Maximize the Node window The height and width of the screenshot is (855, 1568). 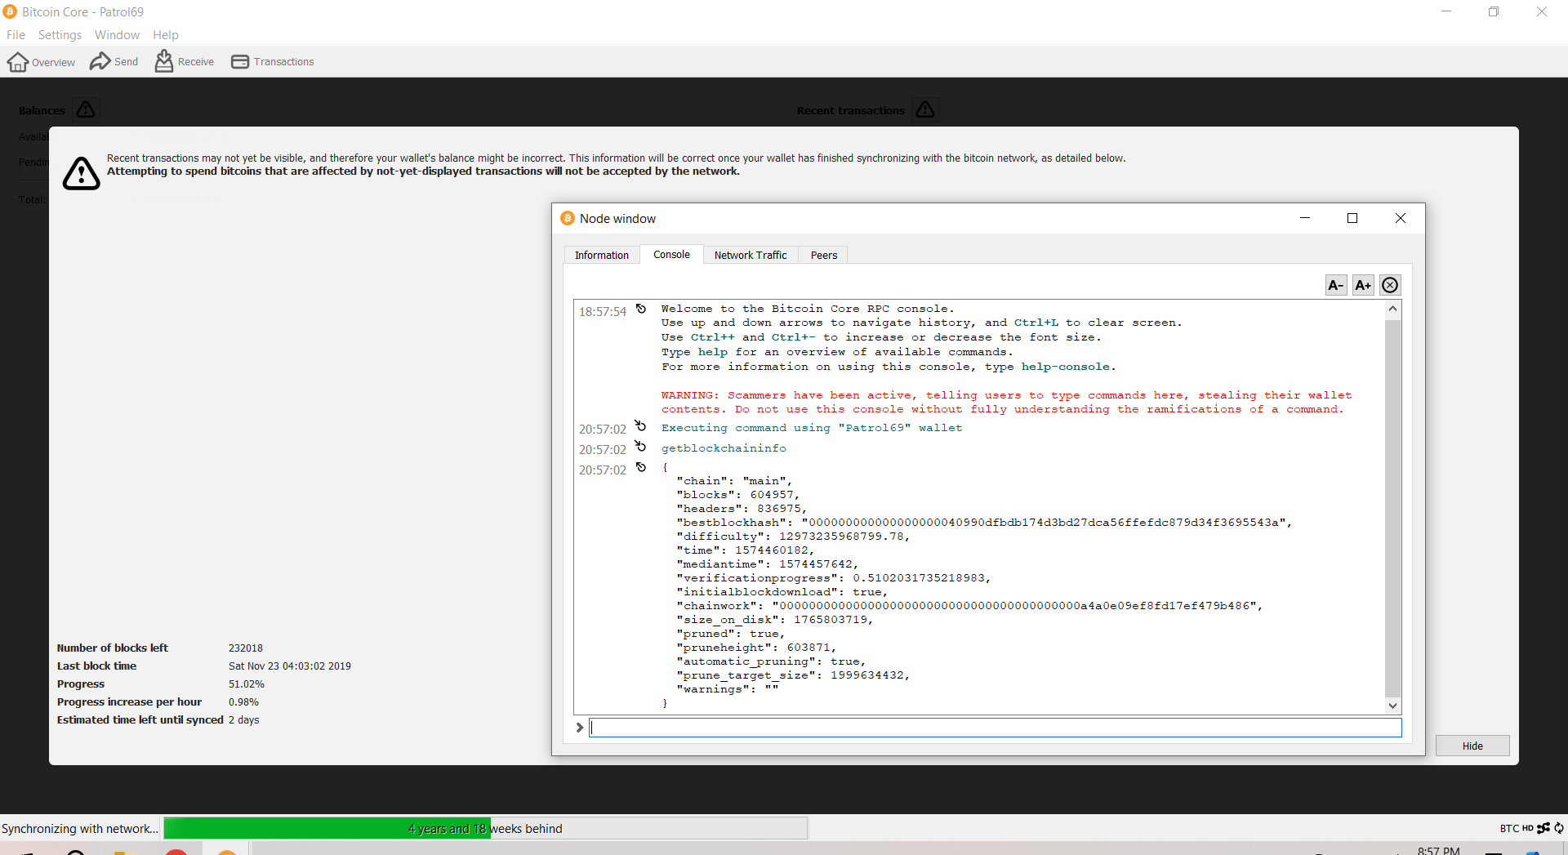[x=1352, y=218]
